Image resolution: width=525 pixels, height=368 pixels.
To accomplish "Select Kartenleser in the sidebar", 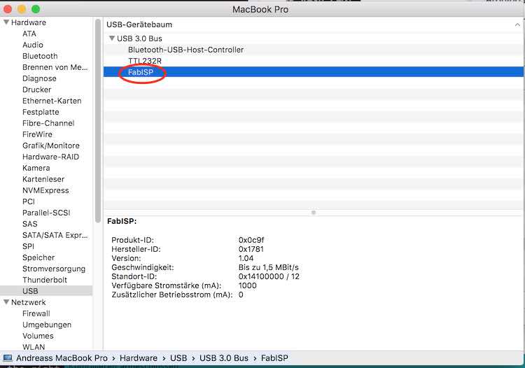I will click(43, 179).
